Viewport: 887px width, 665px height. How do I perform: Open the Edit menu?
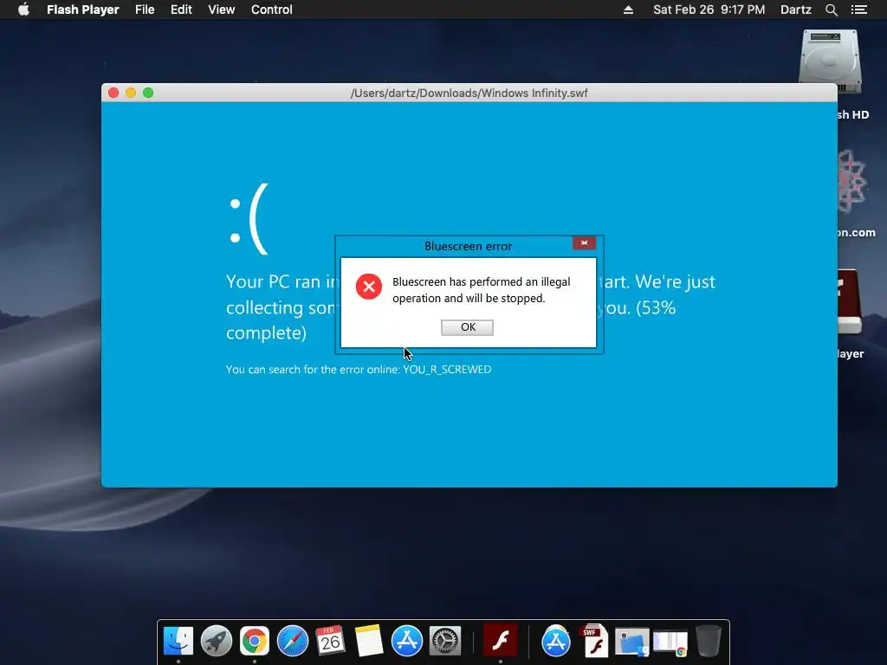coord(182,10)
